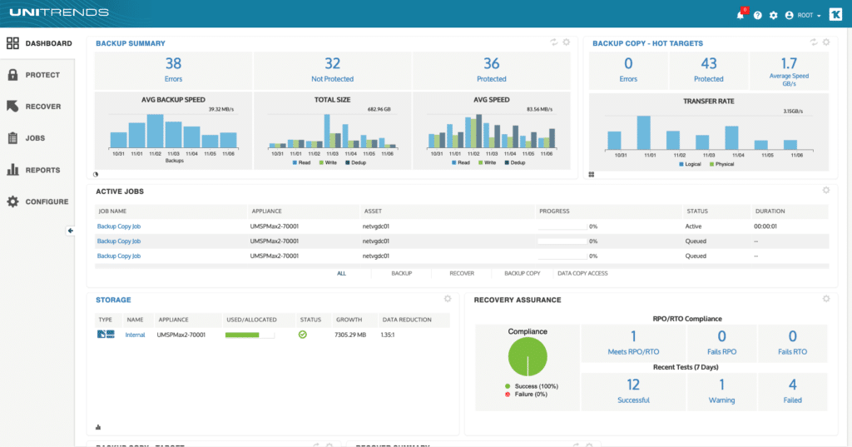
Task: Refresh the Backup Copy Hot Targets panel
Action: click(x=814, y=42)
